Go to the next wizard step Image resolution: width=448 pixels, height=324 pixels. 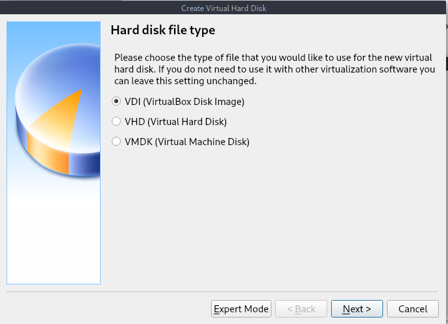pos(357,308)
